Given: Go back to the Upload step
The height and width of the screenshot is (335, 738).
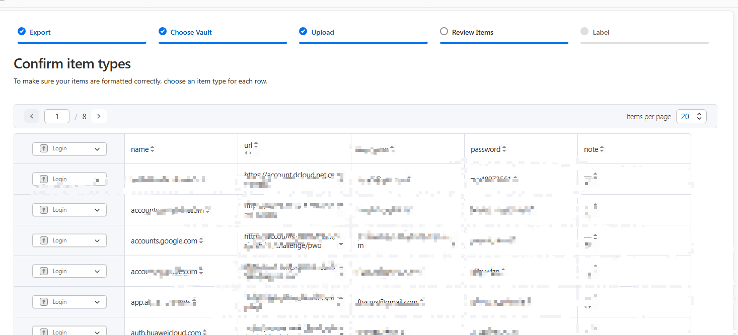Looking at the screenshot, I should click(x=322, y=32).
